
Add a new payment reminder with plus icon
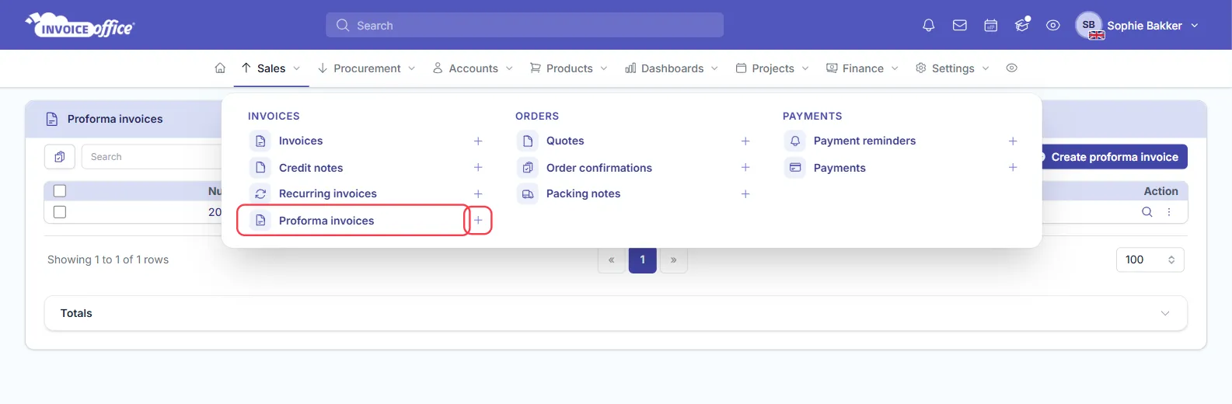(x=1013, y=141)
